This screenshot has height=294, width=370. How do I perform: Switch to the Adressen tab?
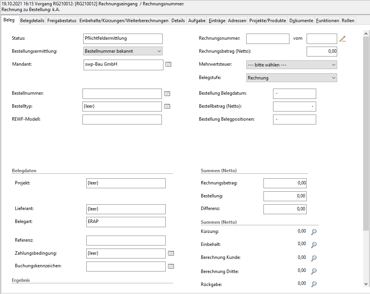pos(237,21)
